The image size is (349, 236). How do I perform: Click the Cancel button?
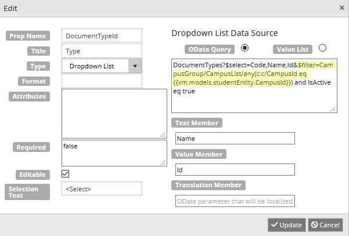tap(325, 225)
